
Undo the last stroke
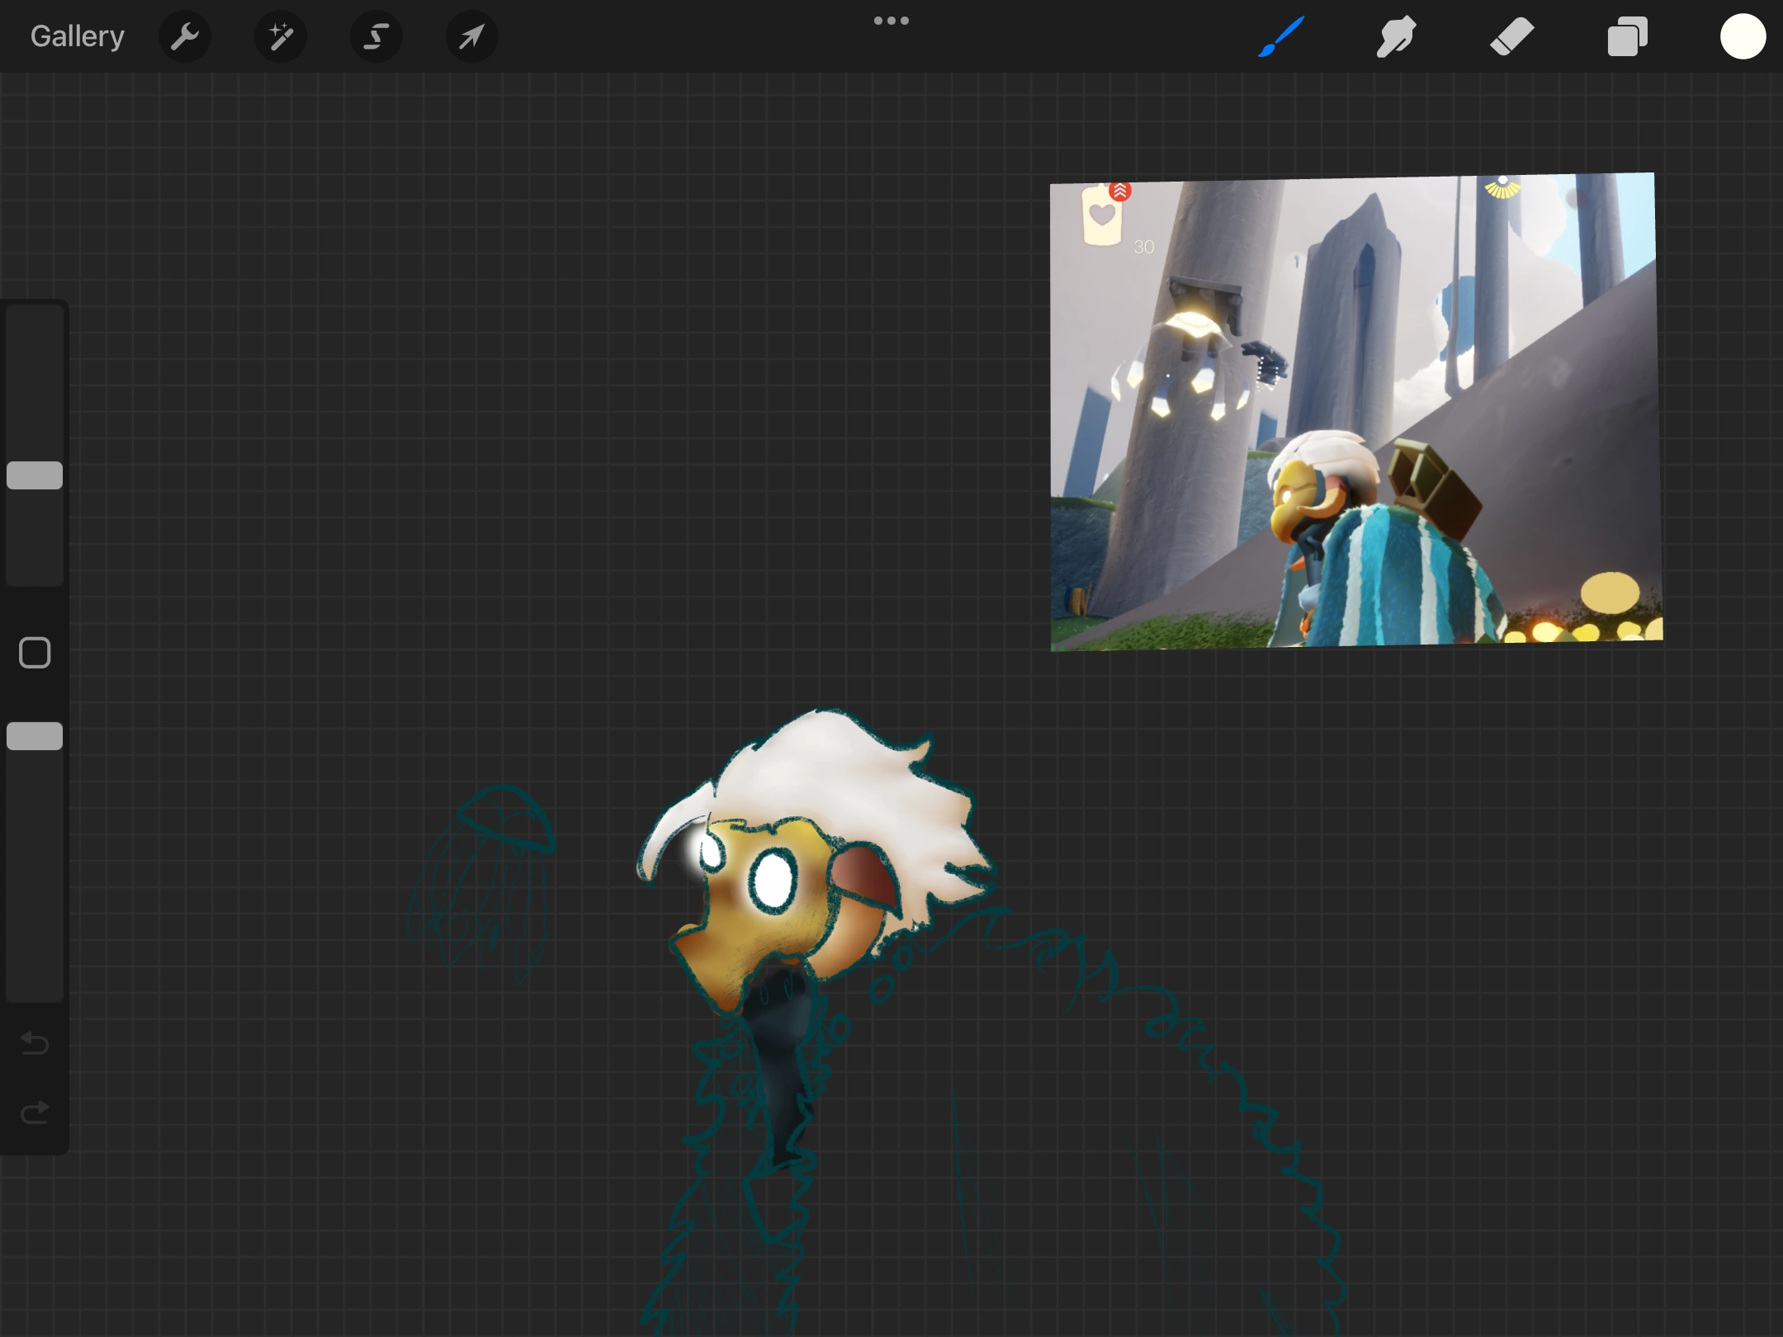[35, 1043]
